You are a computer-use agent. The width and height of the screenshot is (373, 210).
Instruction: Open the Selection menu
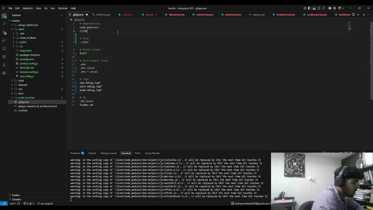click(27, 8)
